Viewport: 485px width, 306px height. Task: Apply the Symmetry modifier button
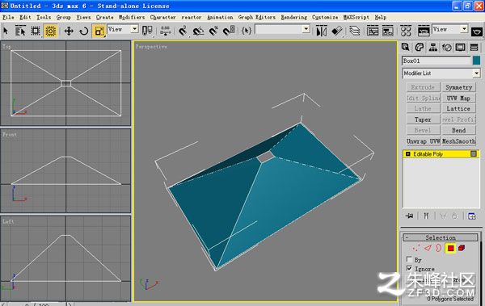click(458, 87)
